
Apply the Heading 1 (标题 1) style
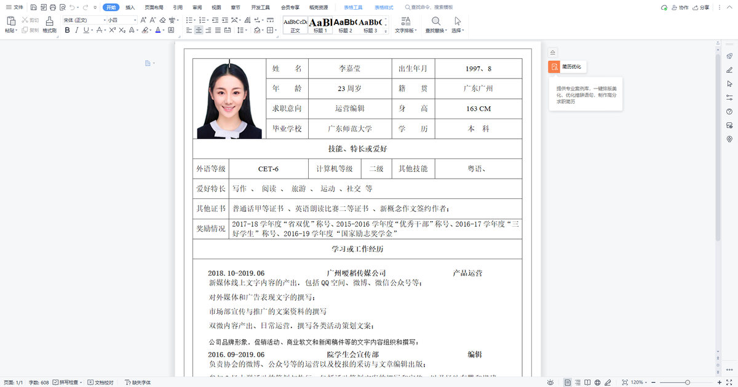coord(320,25)
